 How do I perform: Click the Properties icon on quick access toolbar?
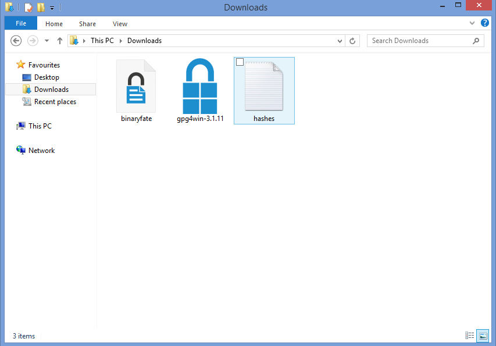click(x=28, y=7)
